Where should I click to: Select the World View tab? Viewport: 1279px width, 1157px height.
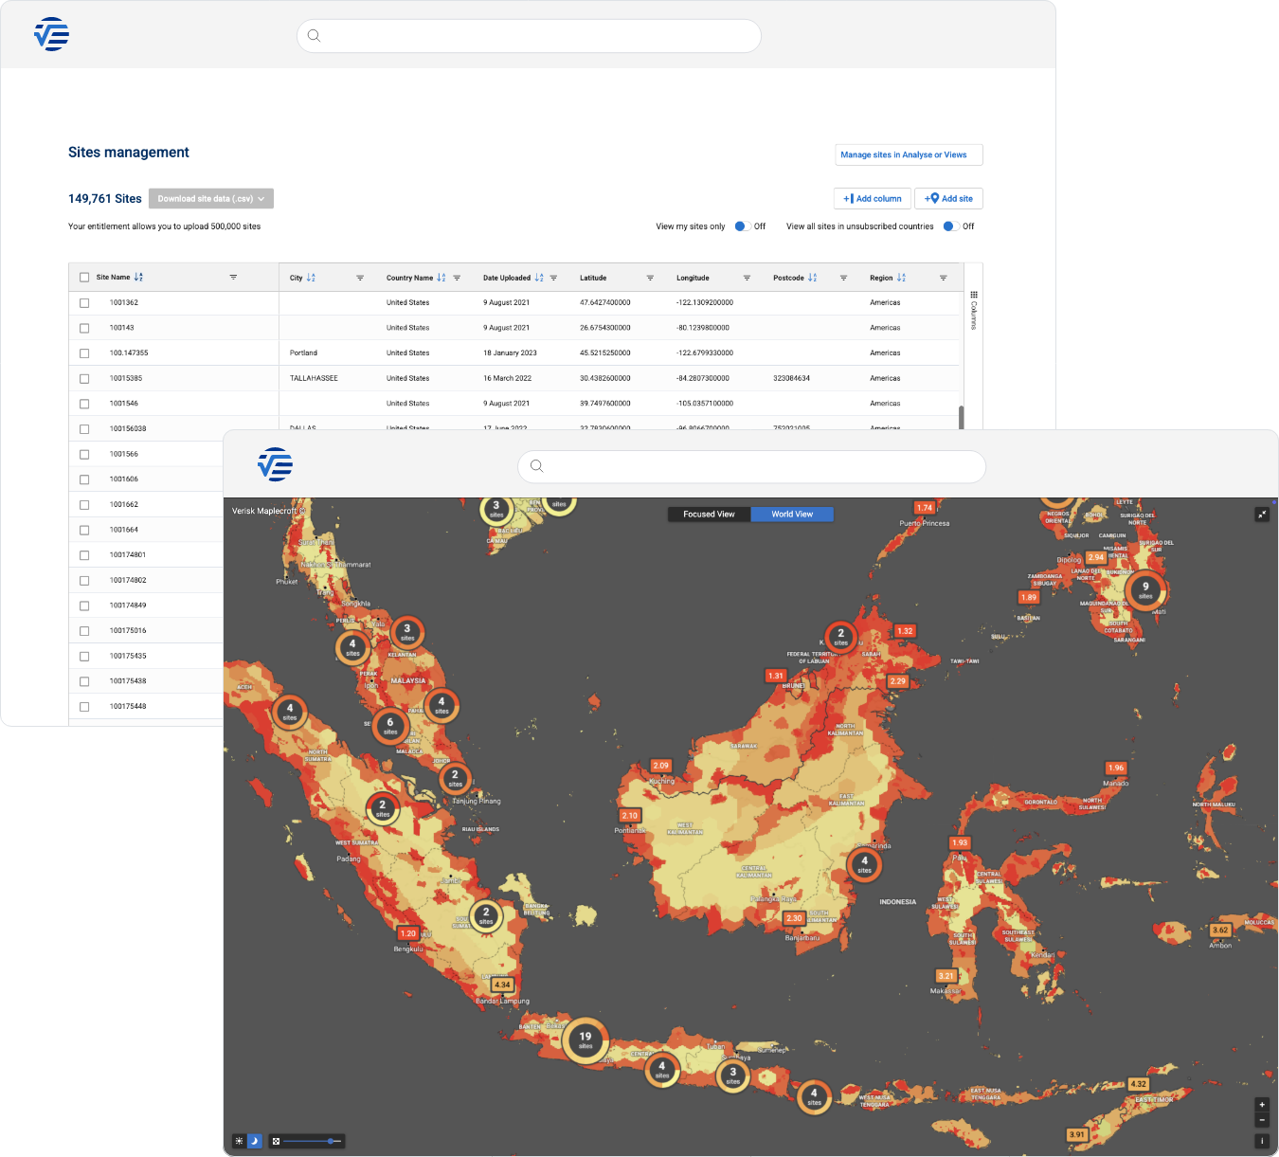(792, 515)
